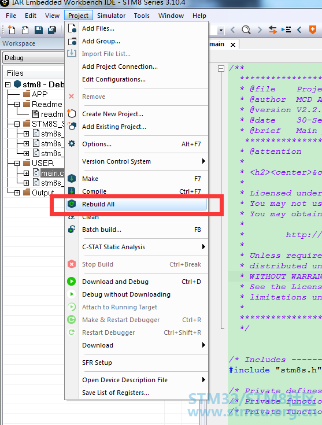Choose Batch build... entry
The height and width of the screenshot is (425, 322).
pyautogui.click(x=137, y=230)
